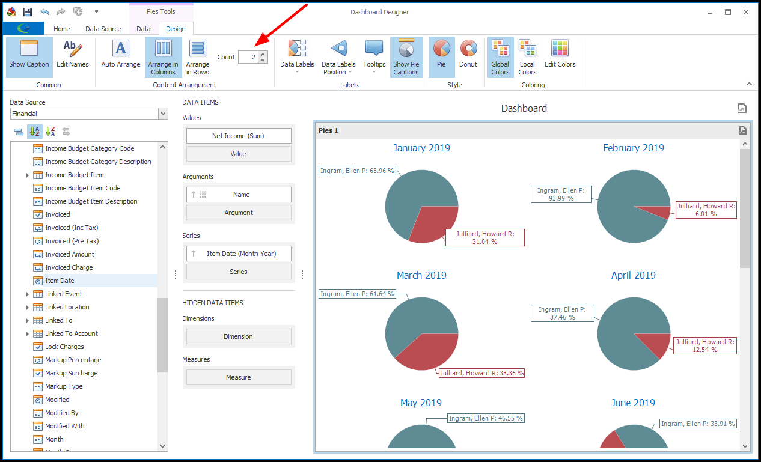
Task: Click the Customize Quick Access Toolbar arrow
Action: pyautogui.click(x=96, y=11)
